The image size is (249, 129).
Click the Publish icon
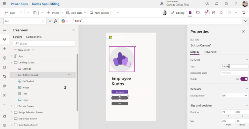tap(243, 13)
